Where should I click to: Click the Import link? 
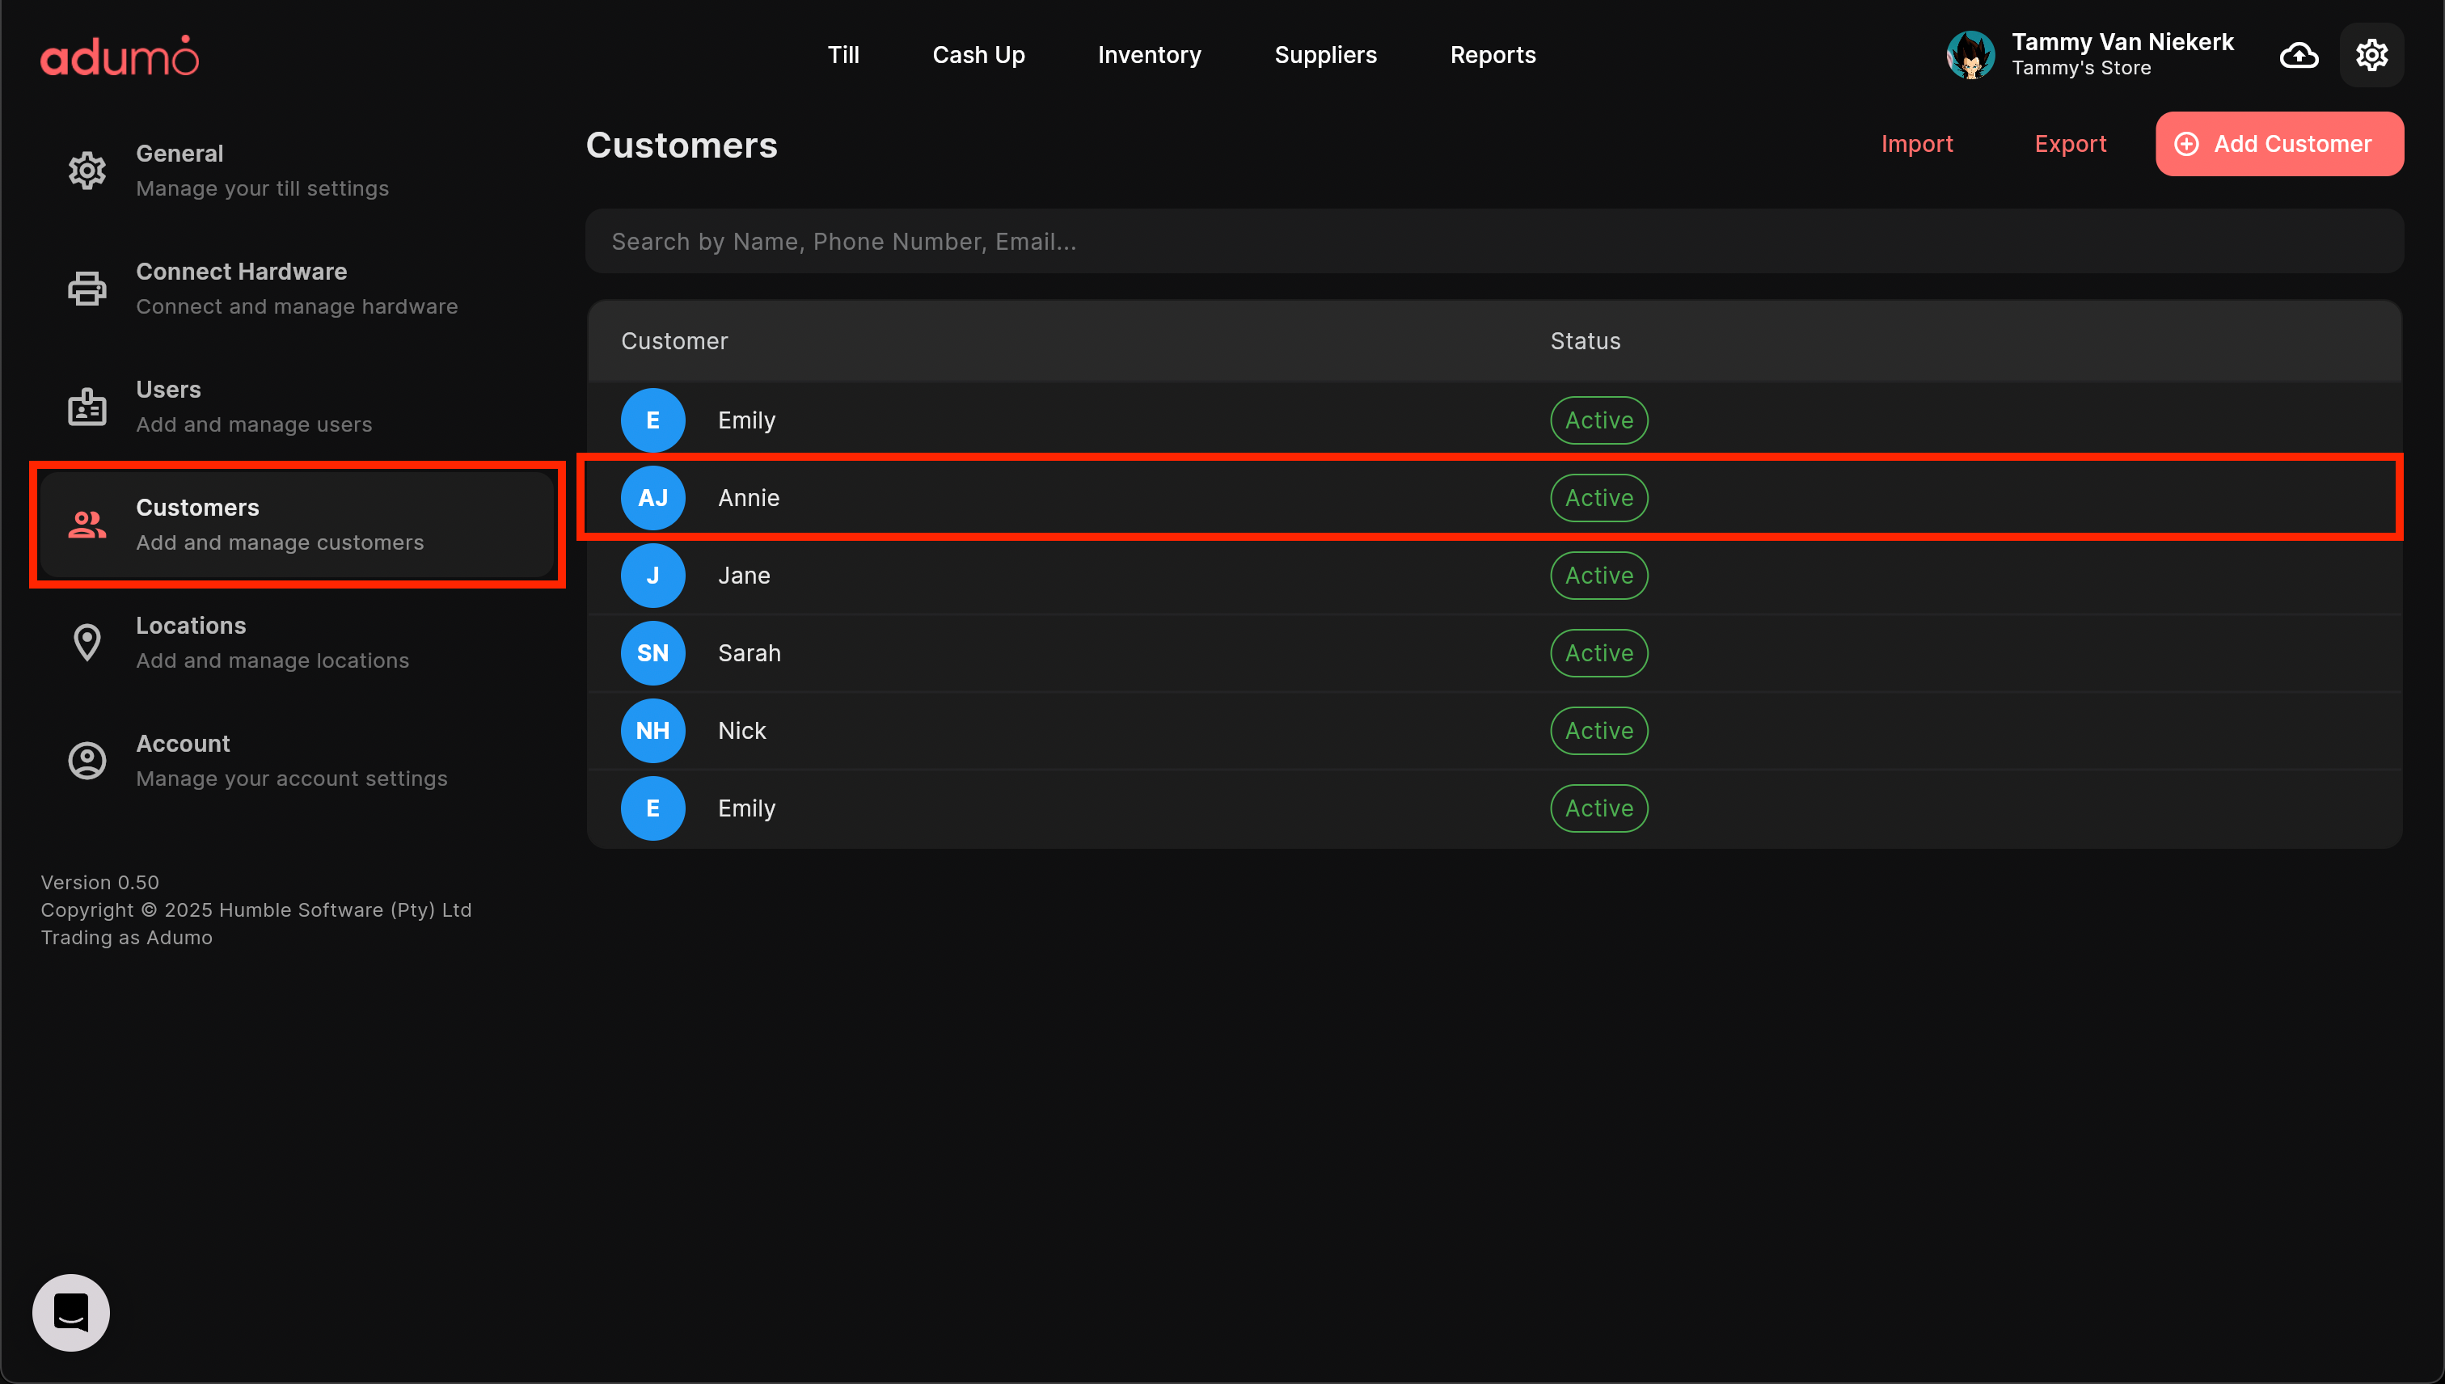point(1916,145)
